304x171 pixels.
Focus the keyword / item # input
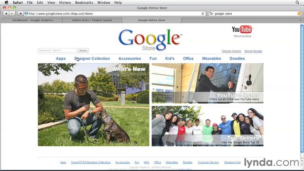coord(57,50)
